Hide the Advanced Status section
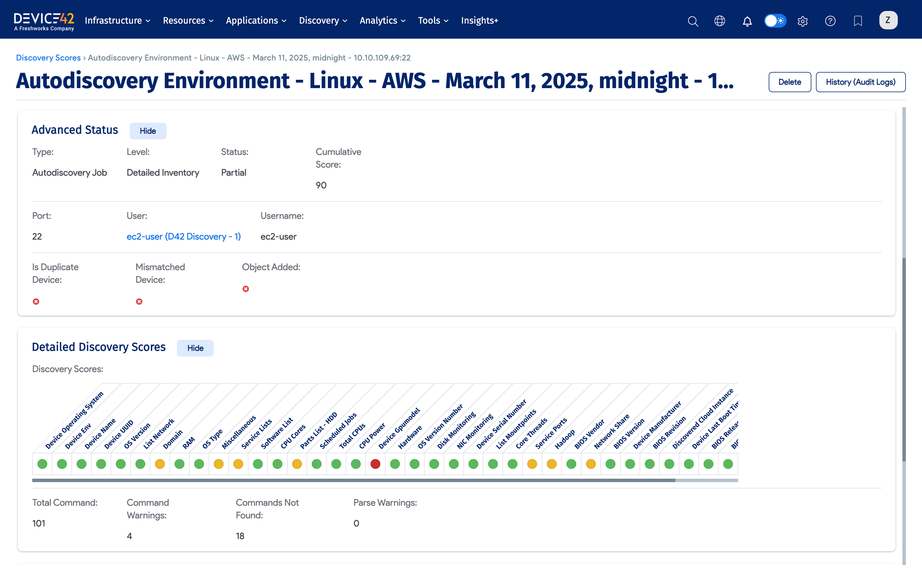The image size is (922, 576). tap(148, 131)
